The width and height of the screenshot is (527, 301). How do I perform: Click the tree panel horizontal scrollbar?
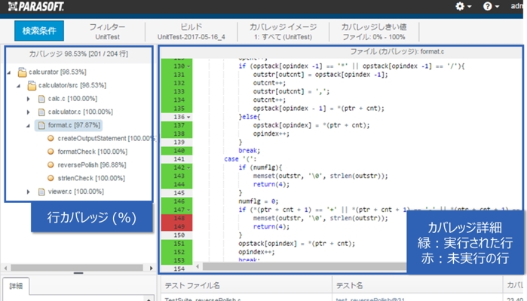[77, 268]
